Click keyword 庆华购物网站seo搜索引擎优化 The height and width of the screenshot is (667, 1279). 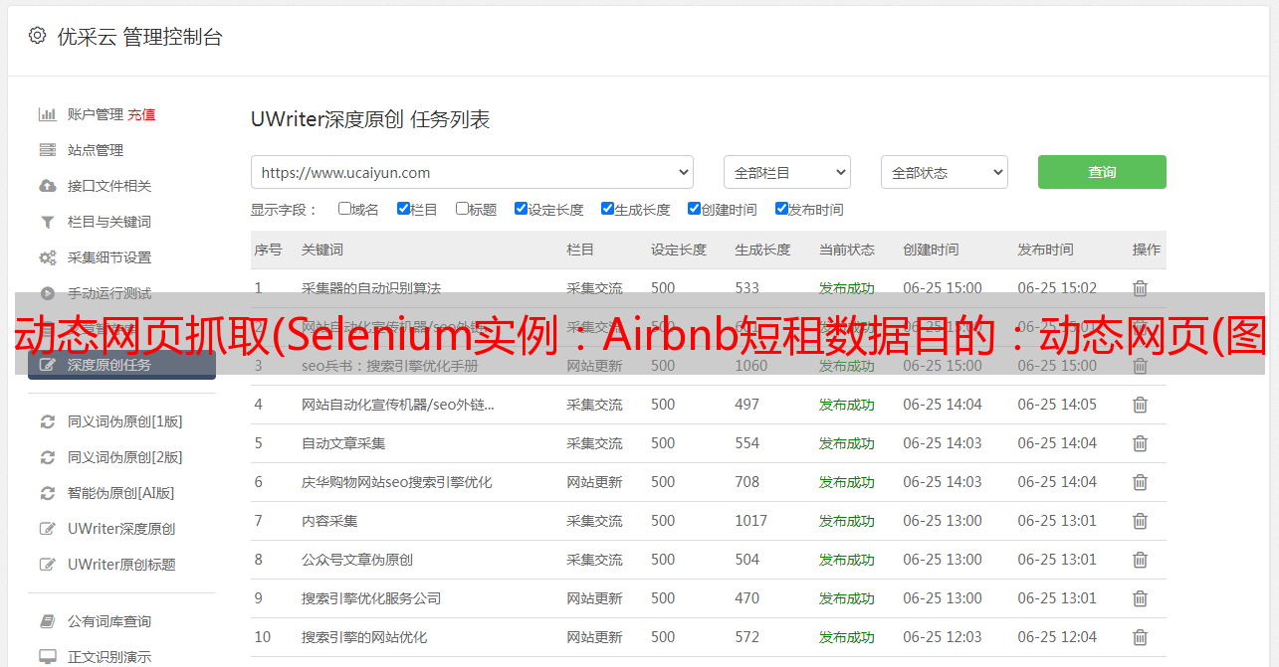click(397, 482)
